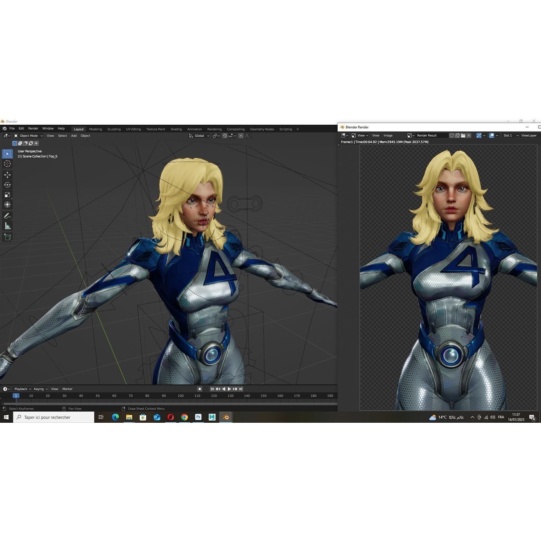Open the Object Mode dropdown
This screenshot has width=541, height=541.
pyautogui.click(x=28, y=136)
